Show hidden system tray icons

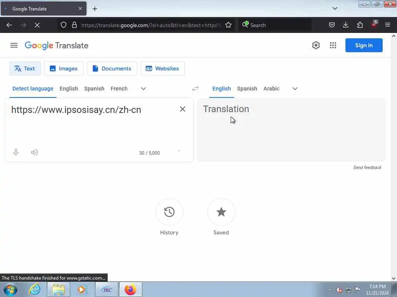(330, 290)
